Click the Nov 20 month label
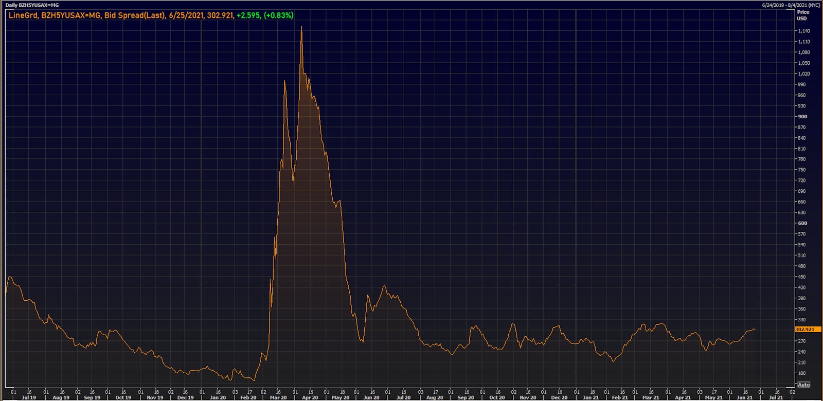The width and height of the screenshot is (823, 401). point(528,397)
